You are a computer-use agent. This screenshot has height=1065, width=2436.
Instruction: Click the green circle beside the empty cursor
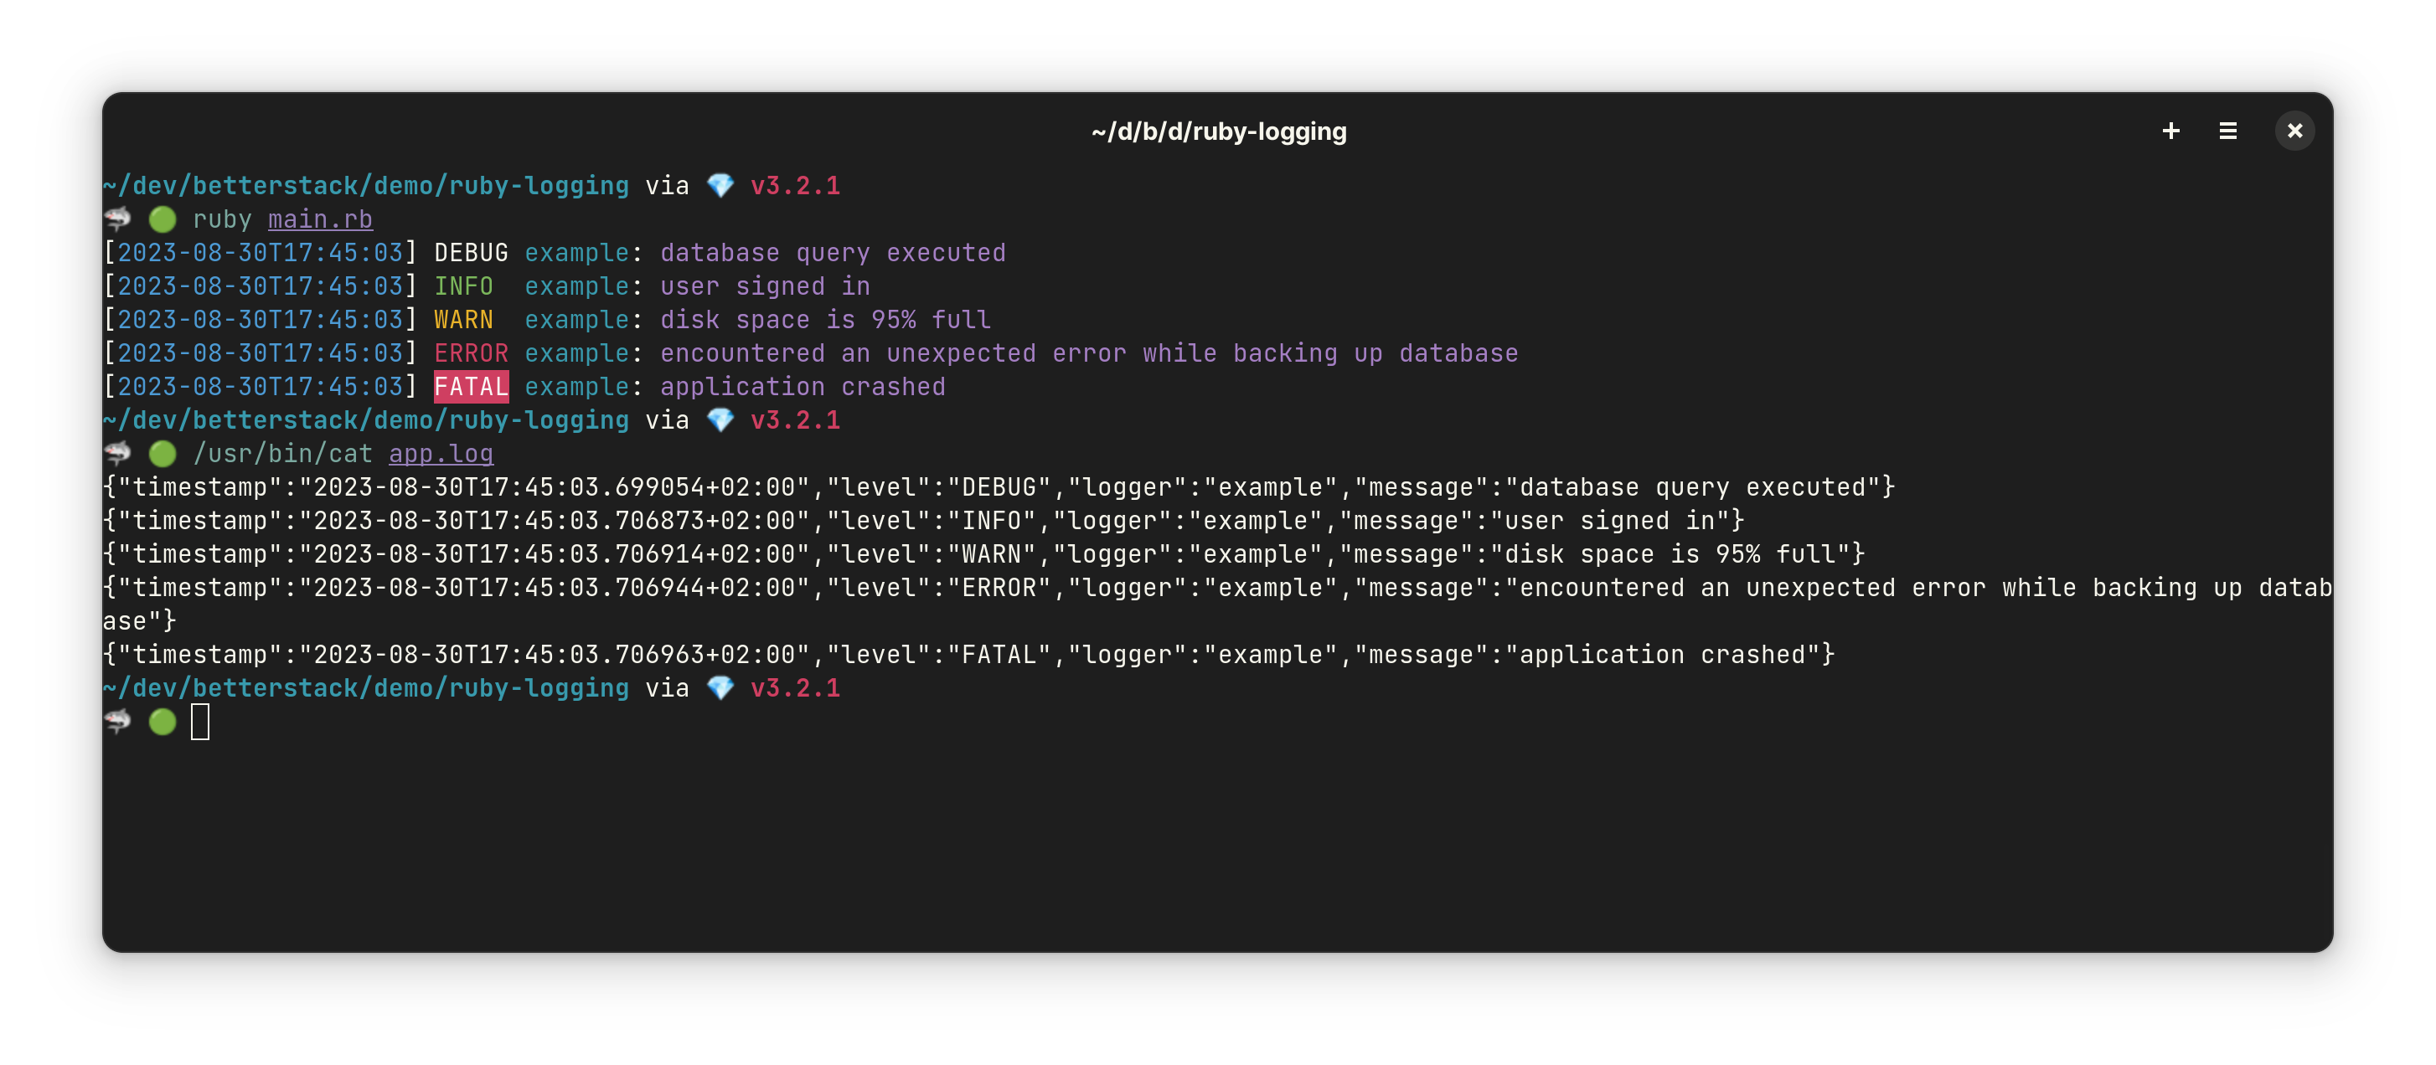163,722
